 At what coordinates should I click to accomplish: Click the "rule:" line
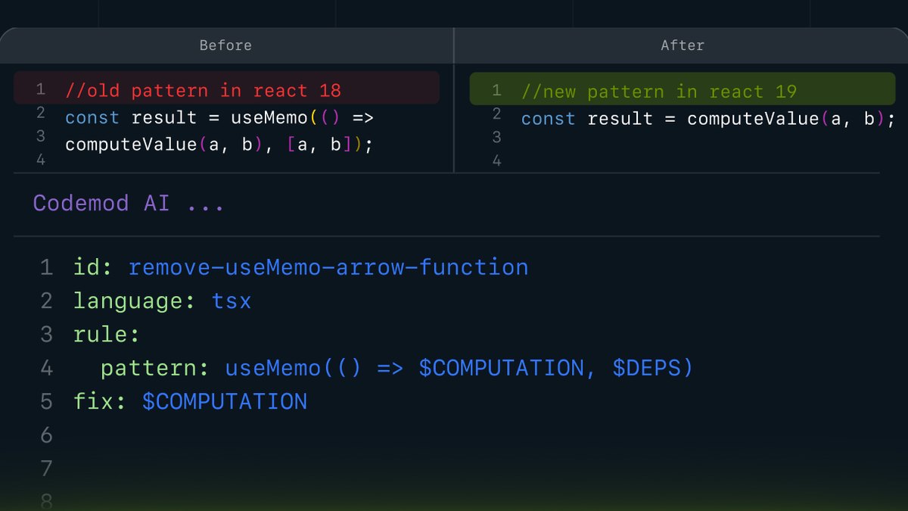(x=107, y=335)
